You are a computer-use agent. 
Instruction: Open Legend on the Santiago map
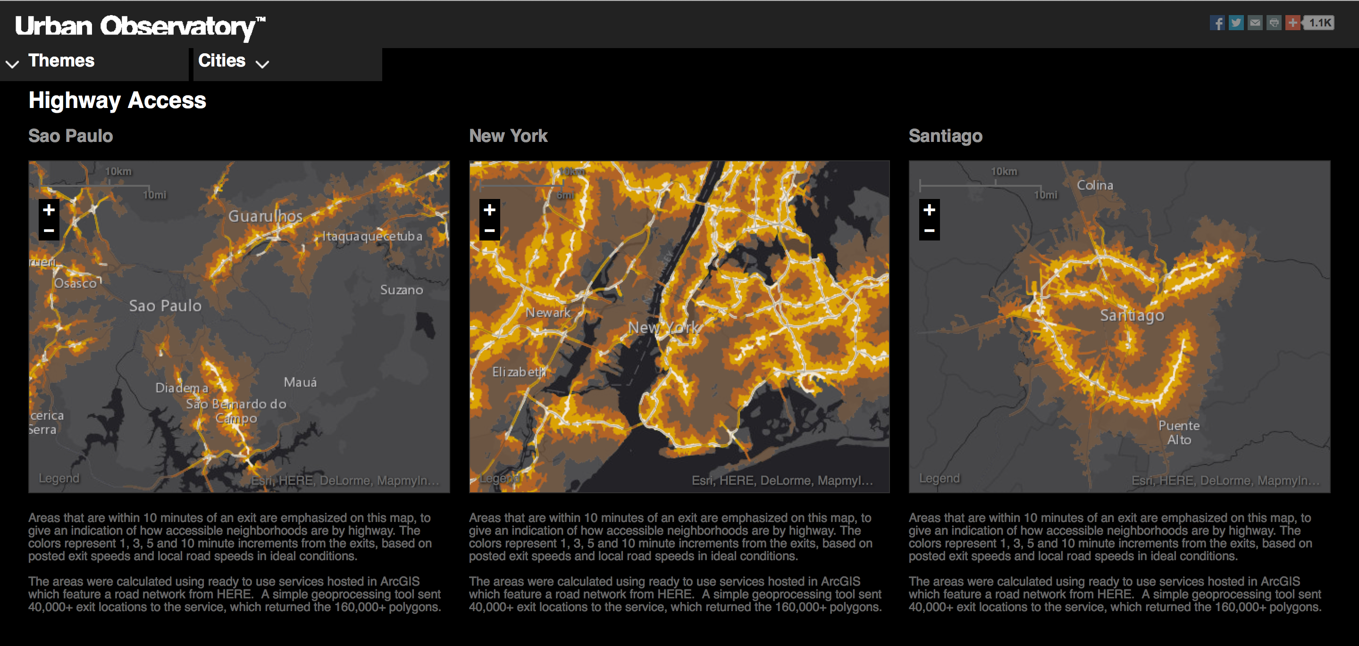coord(940,478)
